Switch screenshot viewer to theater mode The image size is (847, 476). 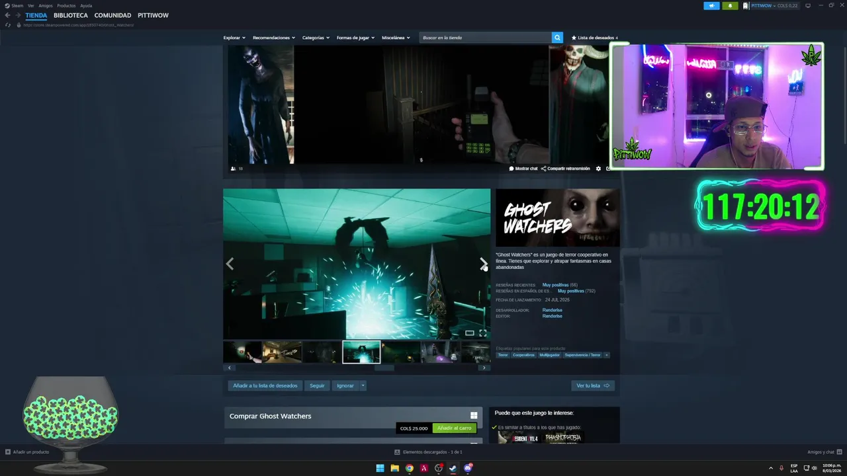click(x=469, y=333)
